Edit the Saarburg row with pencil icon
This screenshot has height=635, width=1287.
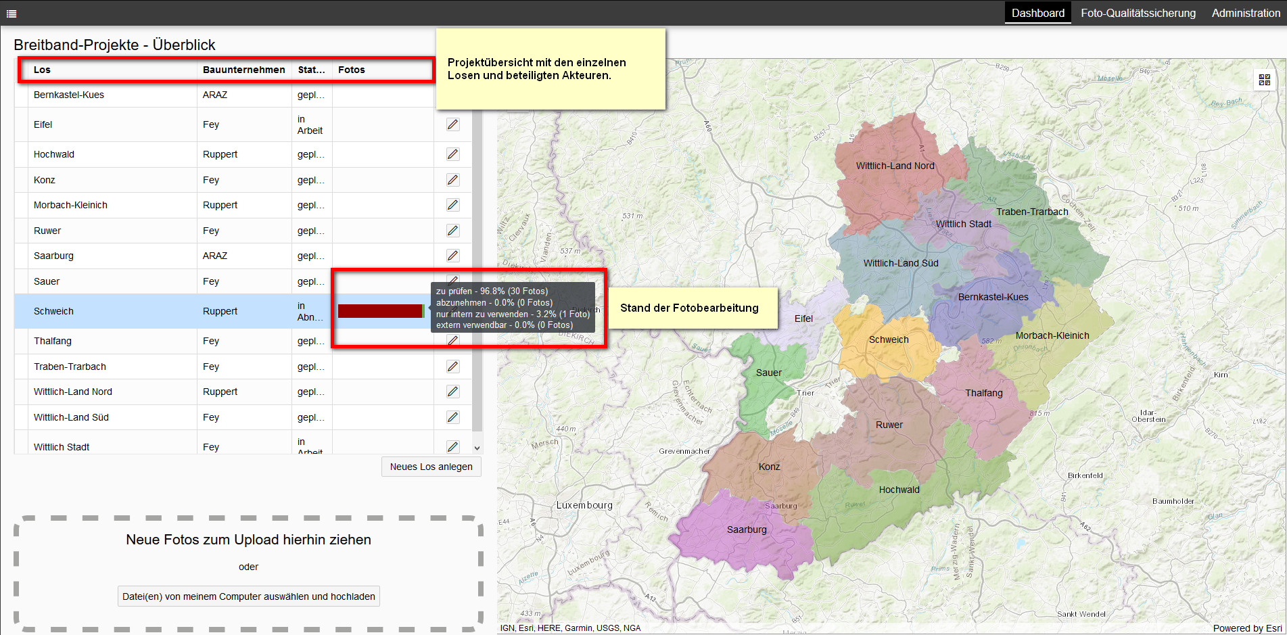coord(453,256)
